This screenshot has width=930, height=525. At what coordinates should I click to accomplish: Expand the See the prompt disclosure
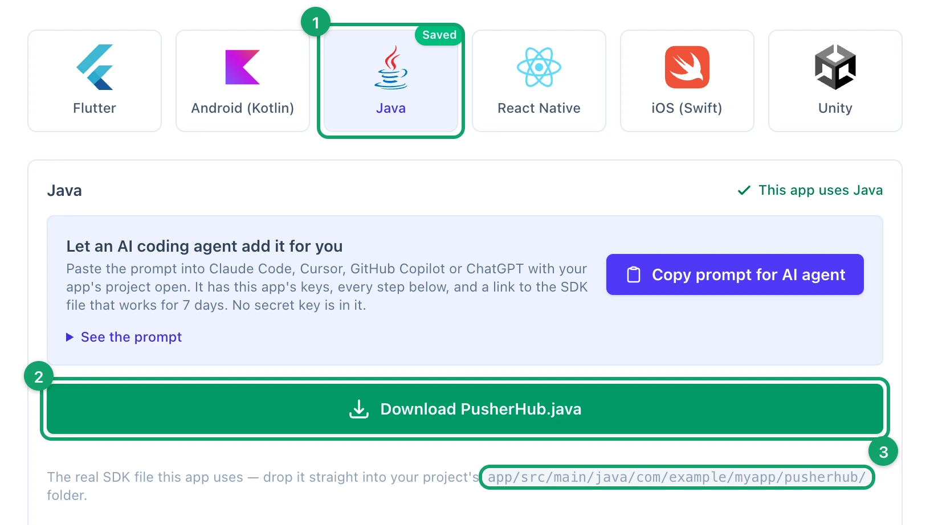tap(124, 337)
